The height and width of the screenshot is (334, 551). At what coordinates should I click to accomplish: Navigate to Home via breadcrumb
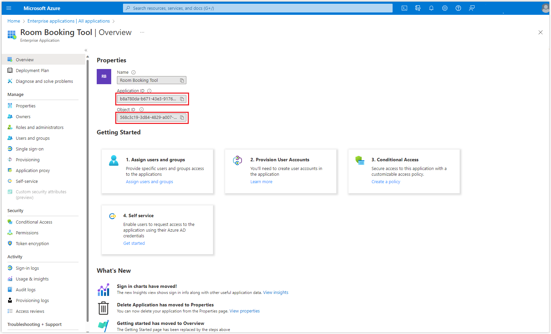click(x=13, y=21)
